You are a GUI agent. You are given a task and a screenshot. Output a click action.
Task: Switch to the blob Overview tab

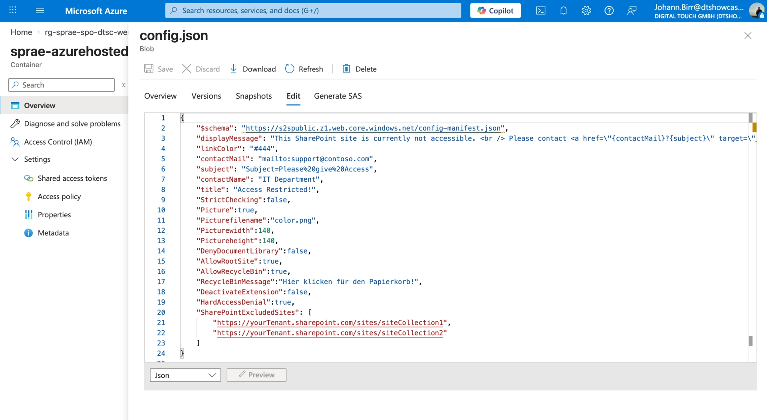(x=160, y=96)
